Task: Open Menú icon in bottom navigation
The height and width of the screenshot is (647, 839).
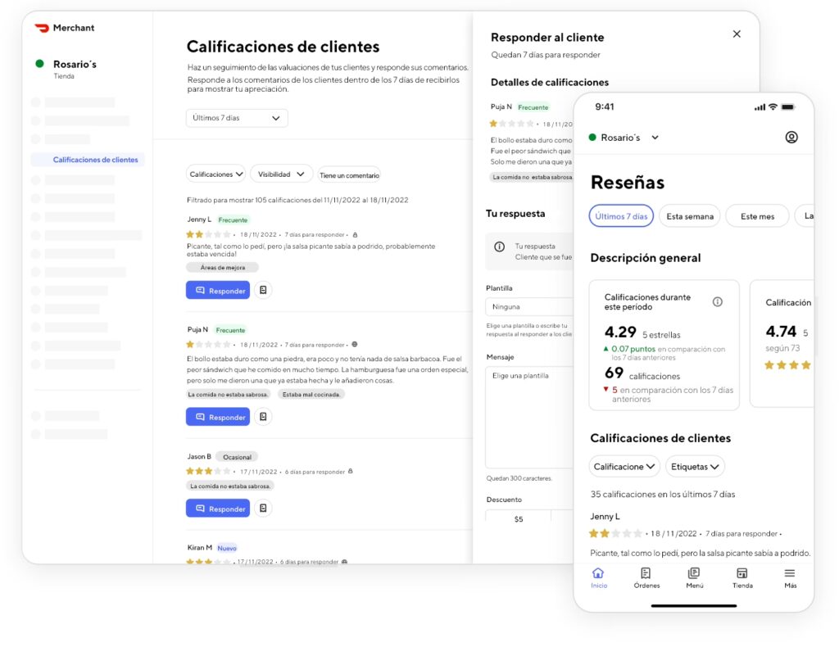Action: click(694, 577)
